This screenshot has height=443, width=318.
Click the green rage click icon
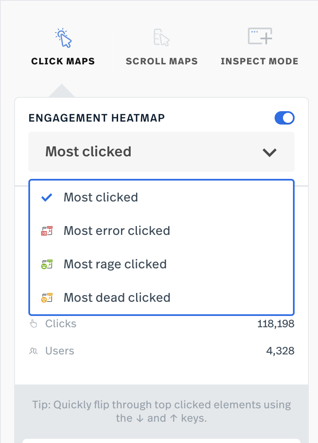pyautogui.click(x=47, y=264)
